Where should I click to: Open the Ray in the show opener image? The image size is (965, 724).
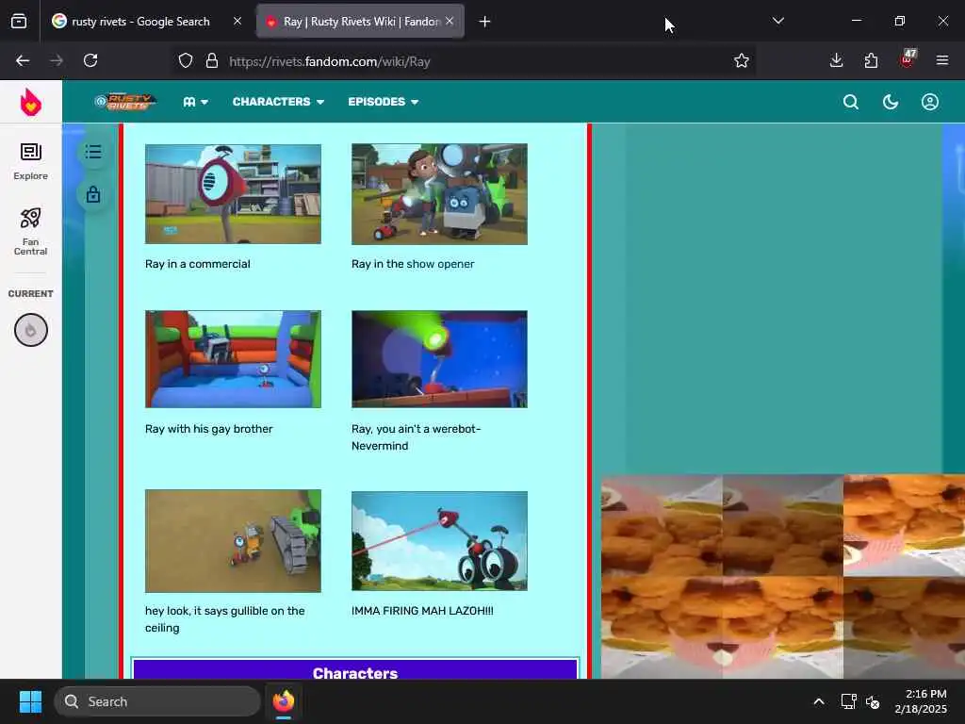[439, 194]
